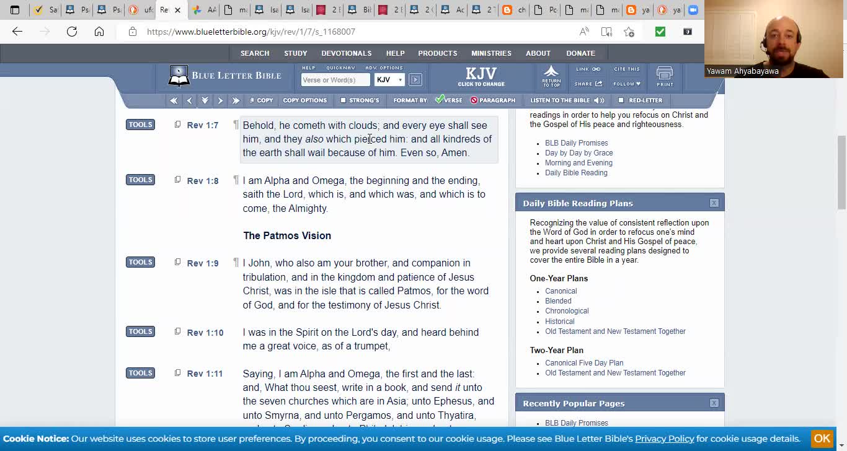Go to previous book double-left arrow
The height and width of the screenshot is (451, 847).
coord(174,100)
